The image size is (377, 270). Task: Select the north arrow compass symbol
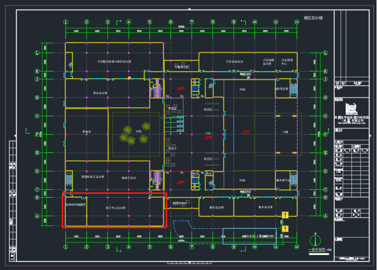coord(314,238)
